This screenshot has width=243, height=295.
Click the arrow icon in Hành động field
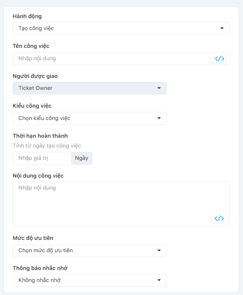tap(222, 28)
